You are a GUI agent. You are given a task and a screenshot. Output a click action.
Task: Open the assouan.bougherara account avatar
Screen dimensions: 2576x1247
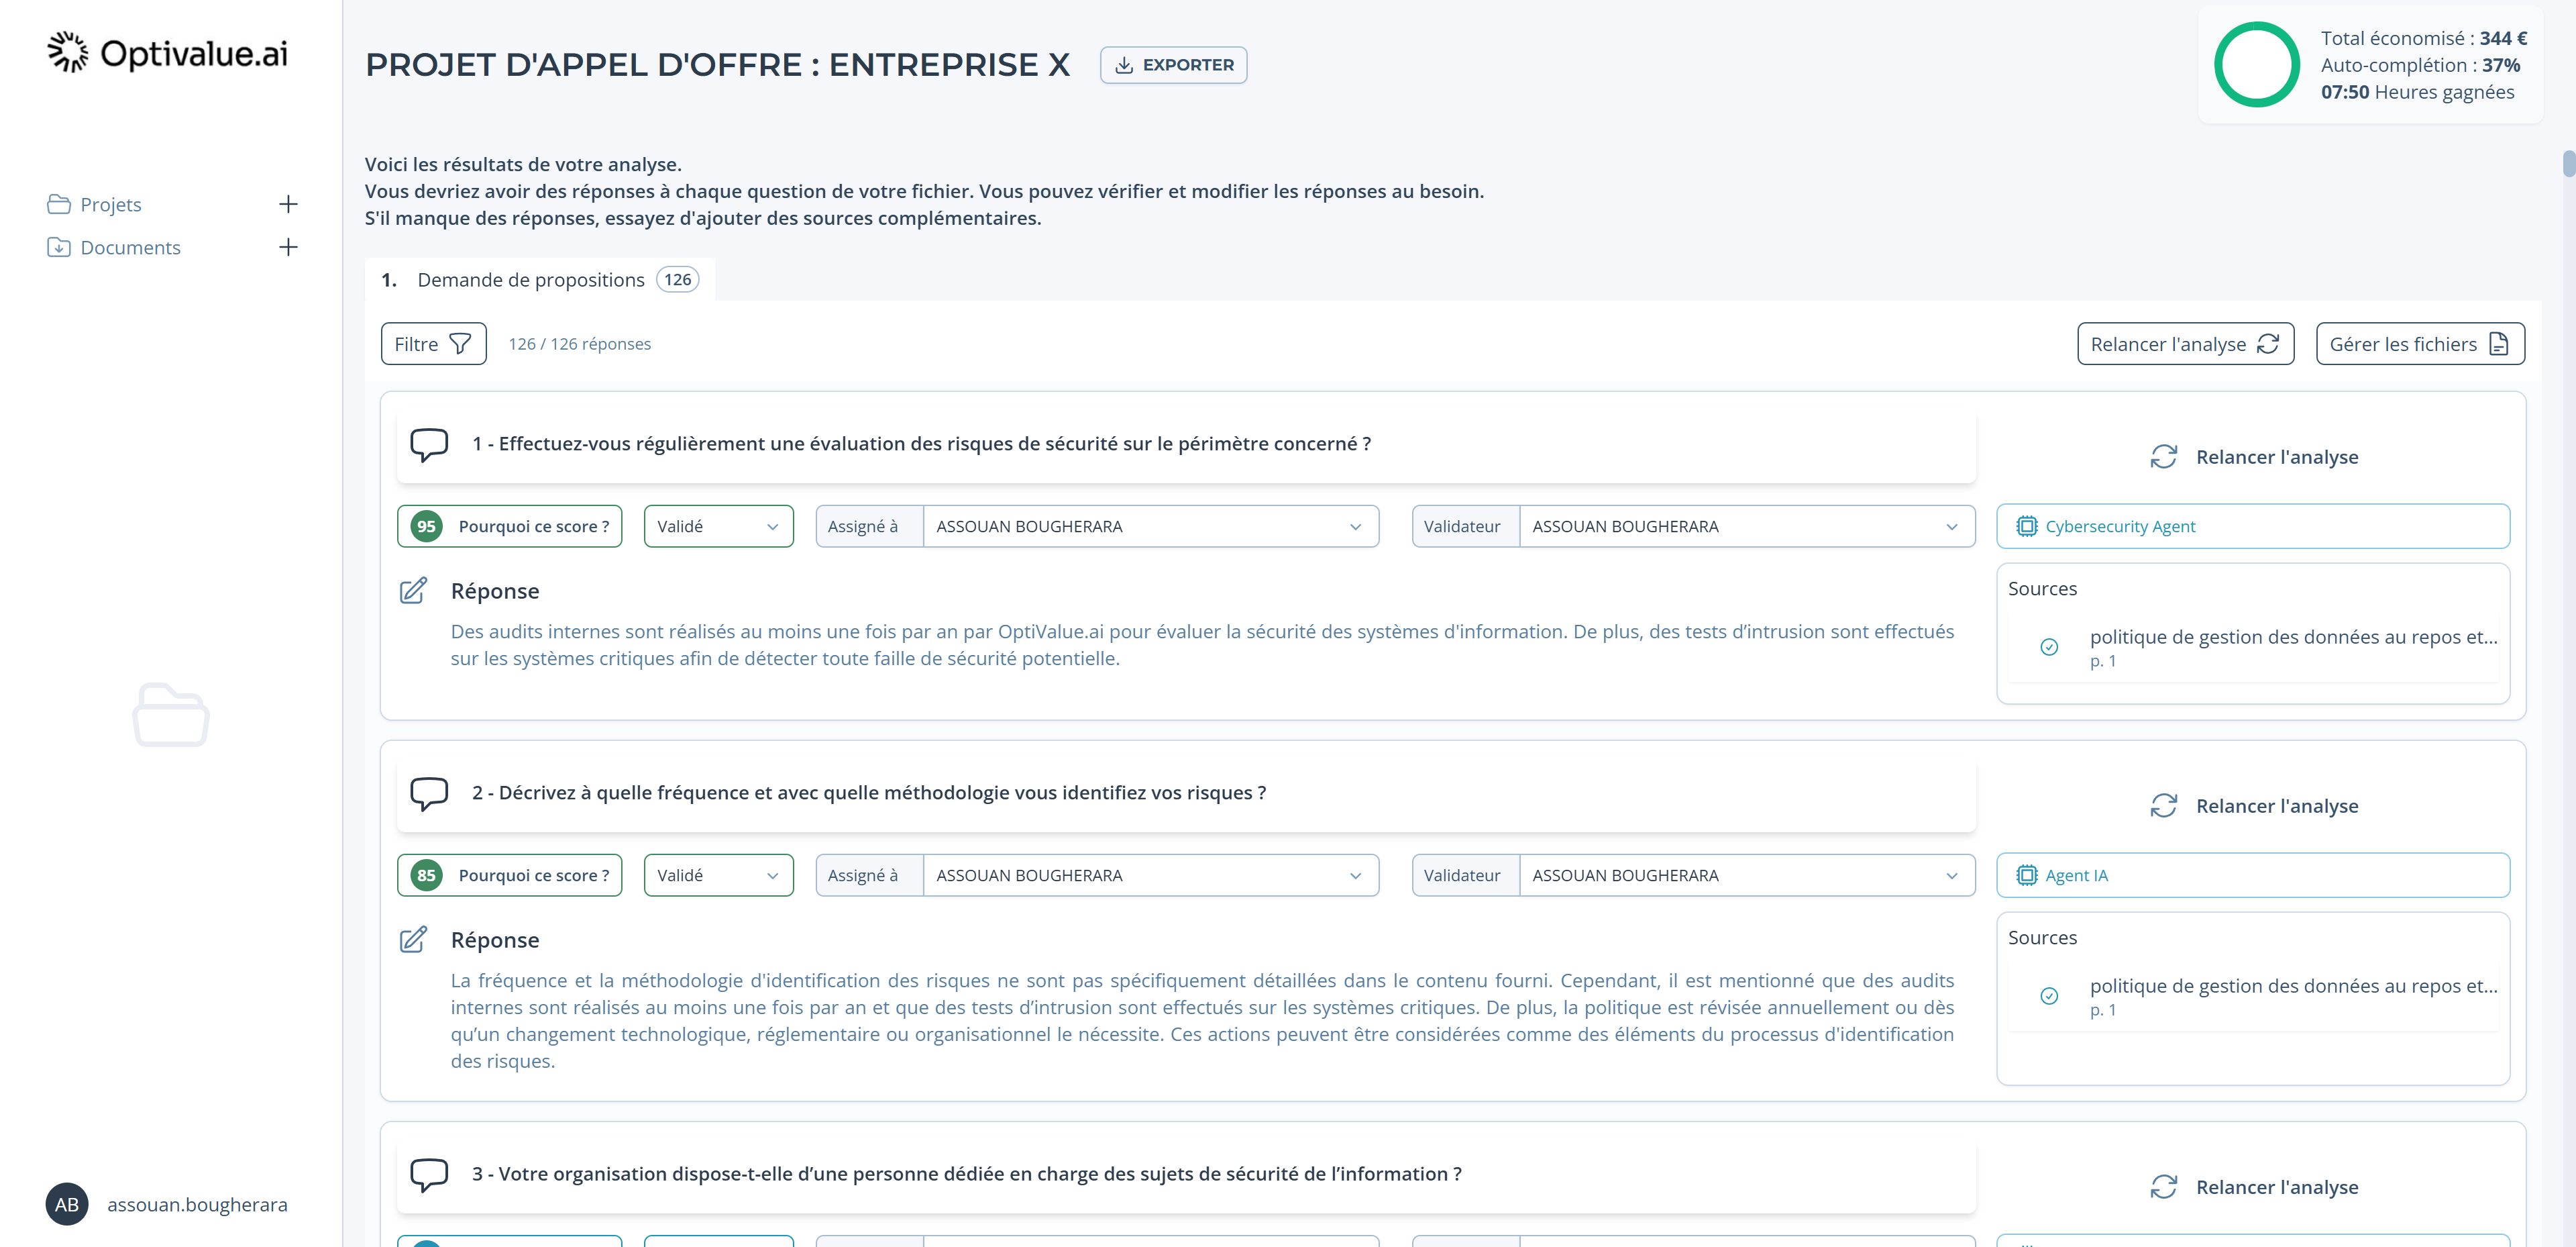(x=67, y=1204)
